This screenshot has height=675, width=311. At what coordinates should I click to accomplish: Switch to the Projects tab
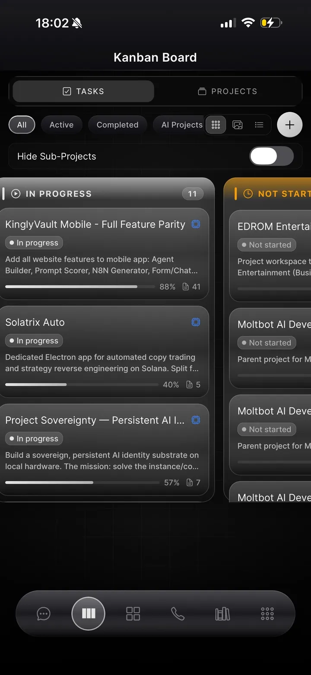tap(227, 91)
